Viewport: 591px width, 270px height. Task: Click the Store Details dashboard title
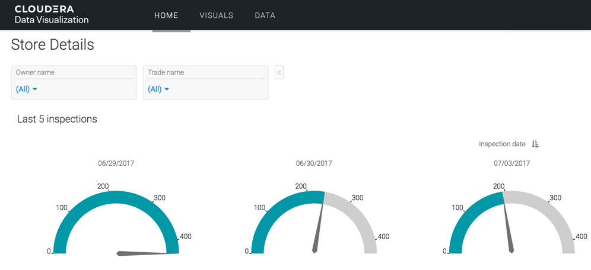(52, 45)
